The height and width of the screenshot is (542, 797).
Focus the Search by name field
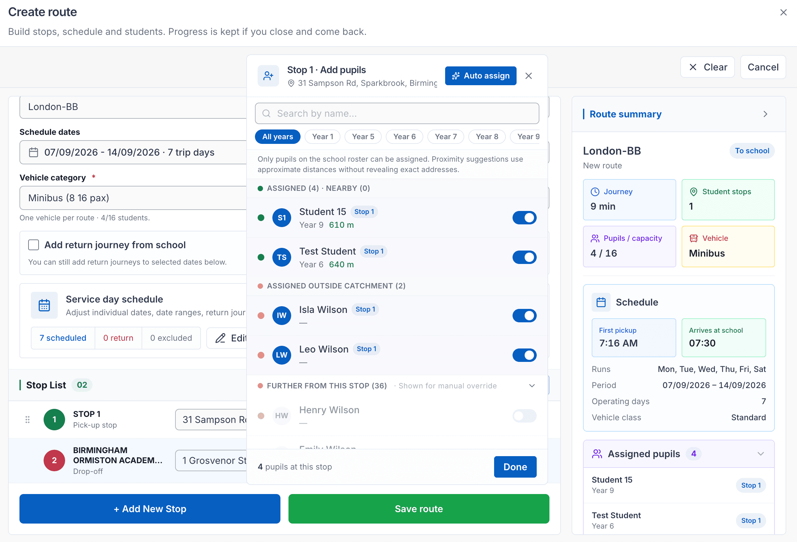(x=397, y=113)
